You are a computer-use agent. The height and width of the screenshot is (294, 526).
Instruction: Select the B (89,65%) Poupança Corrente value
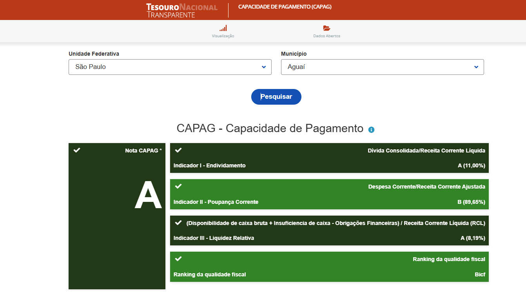(471, 202)
